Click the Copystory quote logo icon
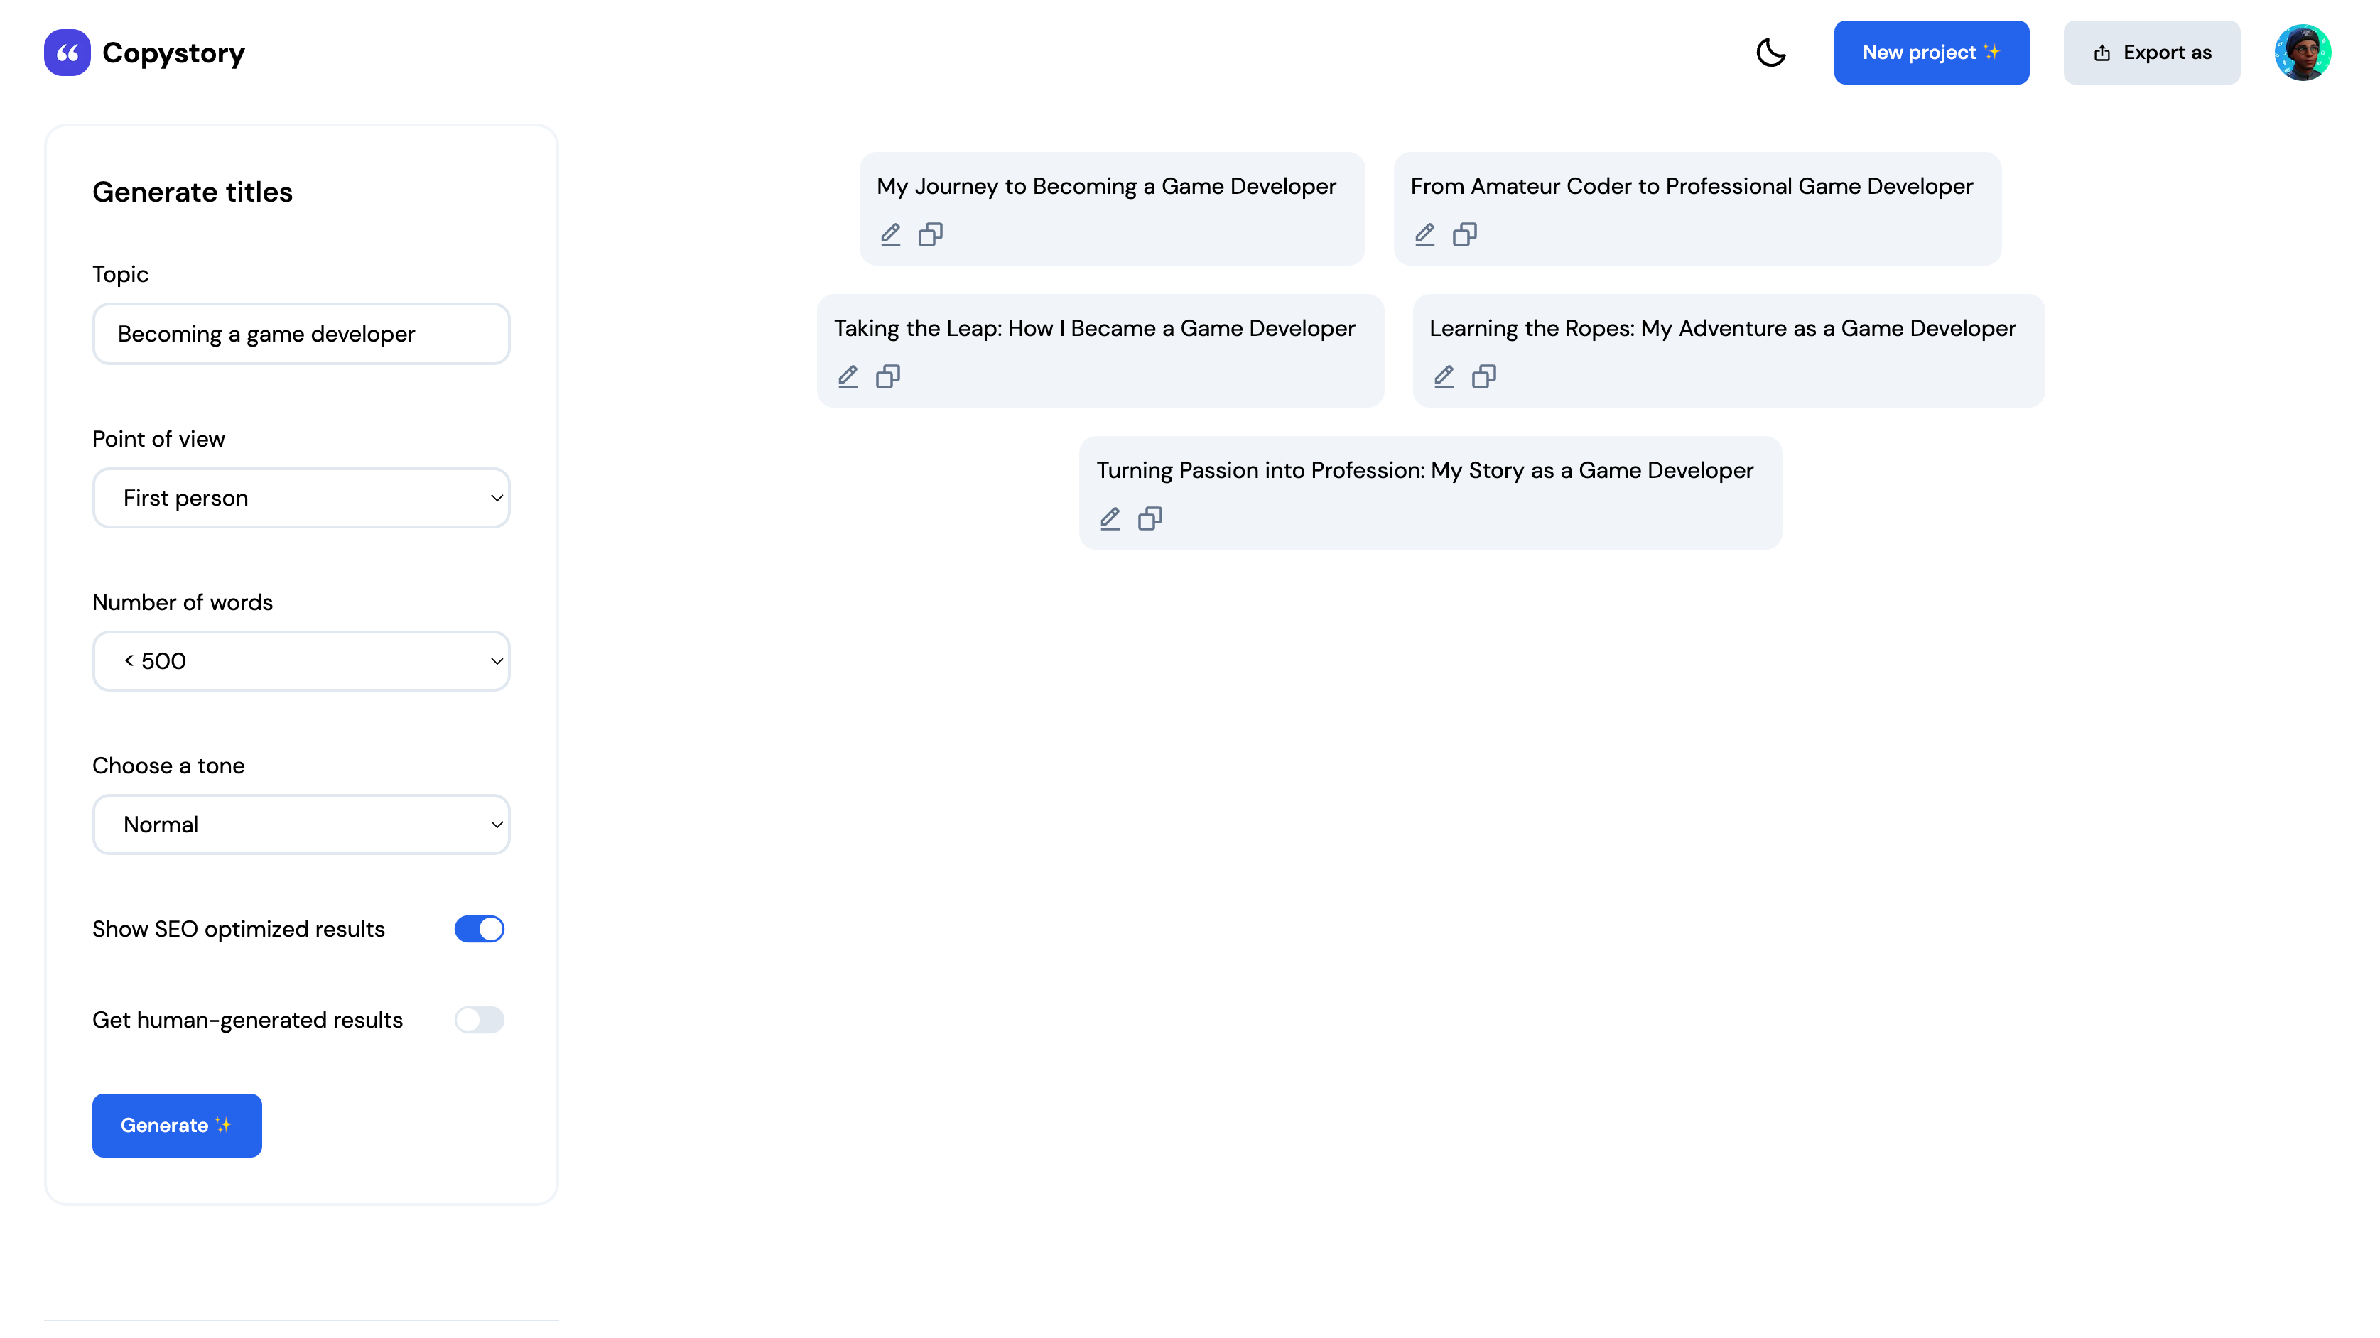Viewport: 2380px width, 1338px height. [x=65, y=53]
